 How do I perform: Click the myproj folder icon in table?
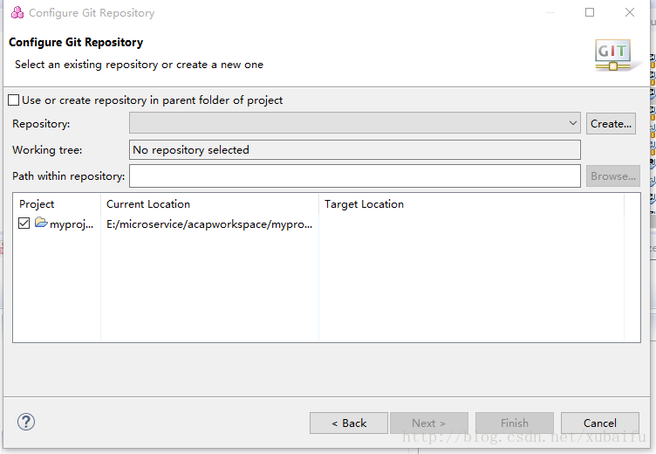[x=41, y=223]
